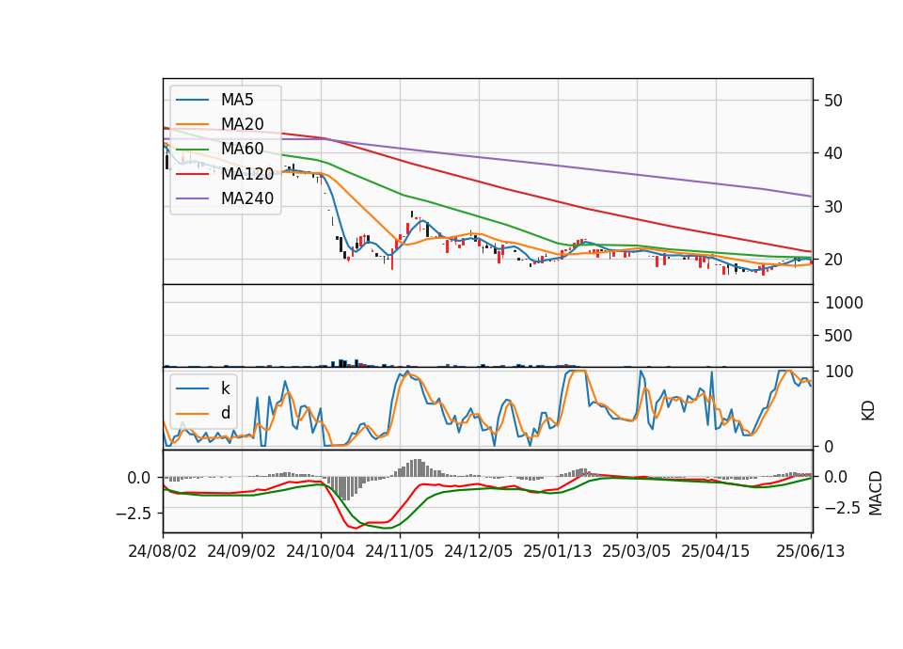Click the volume axis value 500
This screenshot has width=903, height=649.
[x=838, y=336]
